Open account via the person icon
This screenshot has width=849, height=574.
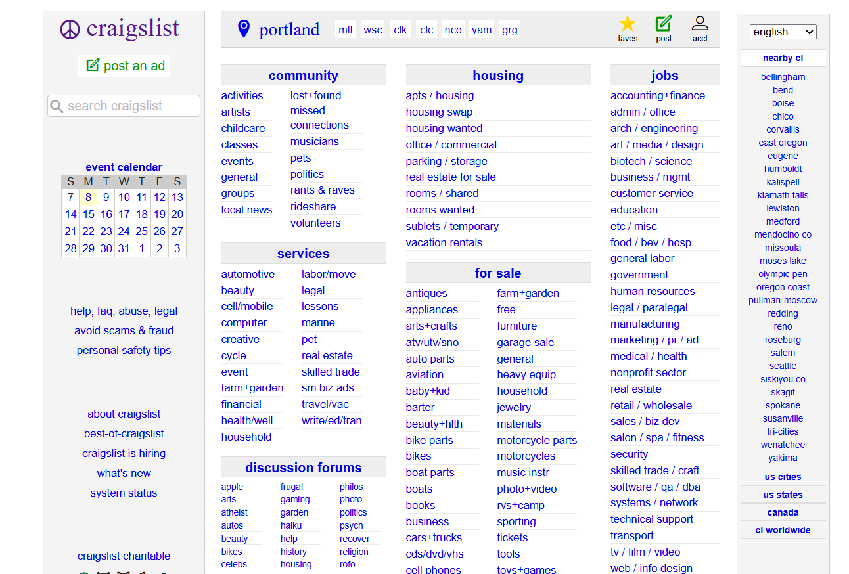click(x=700, y=24)
